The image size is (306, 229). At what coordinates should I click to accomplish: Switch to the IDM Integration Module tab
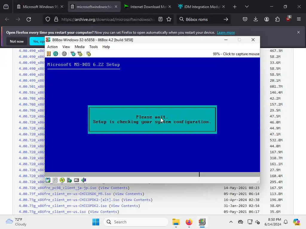202,7
